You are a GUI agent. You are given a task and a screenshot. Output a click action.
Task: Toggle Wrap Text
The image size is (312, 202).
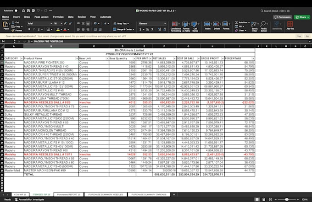(121, 23)
